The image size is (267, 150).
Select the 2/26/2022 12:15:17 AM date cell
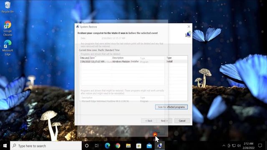pos(92,61)
